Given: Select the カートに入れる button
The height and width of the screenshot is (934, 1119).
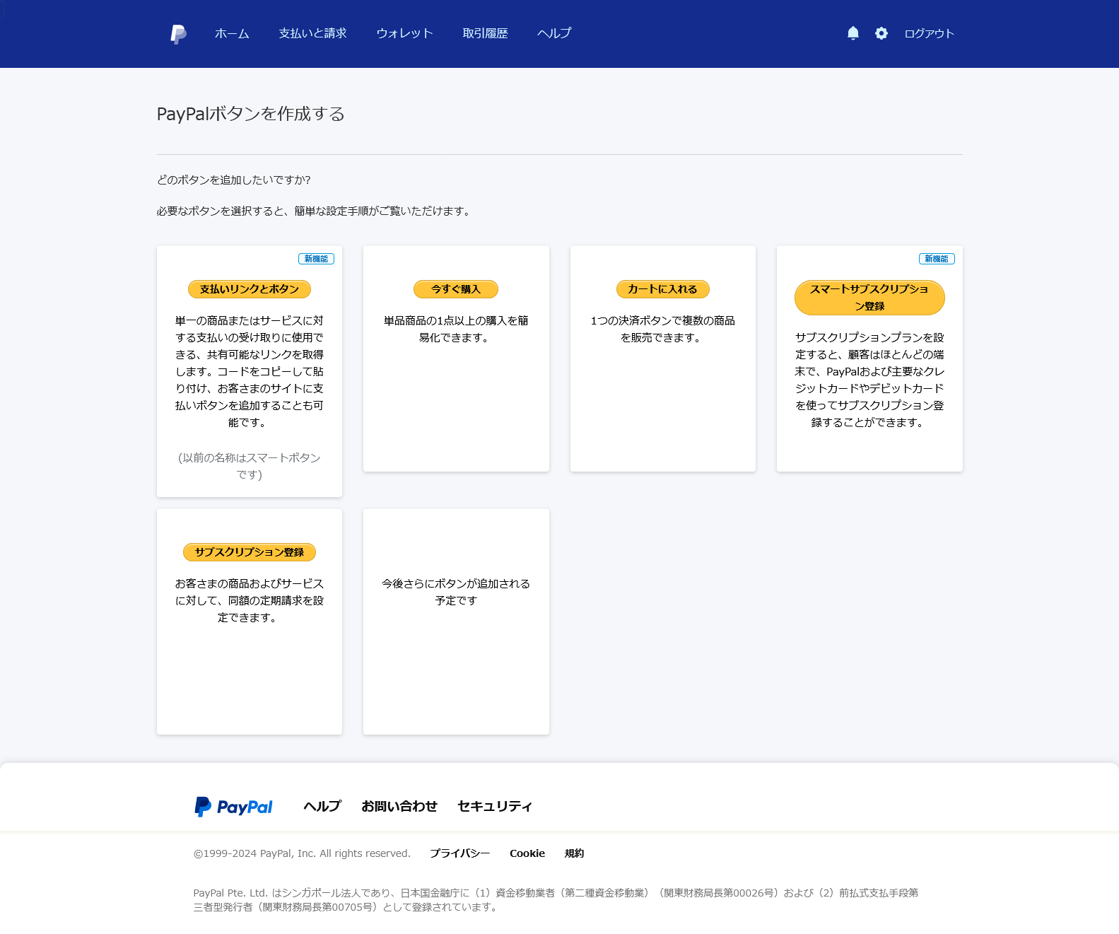Looking at the screenshot, I should [x=662, y=289].
